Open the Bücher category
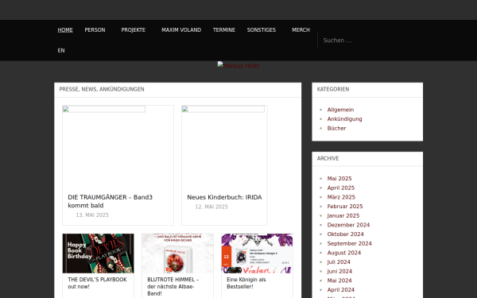477x298 pixels. click(x=337, y=128)
